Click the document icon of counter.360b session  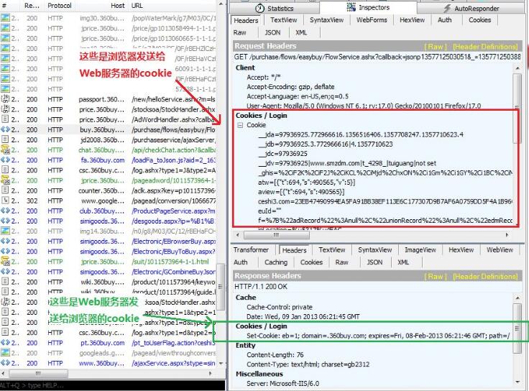(5, 190)
